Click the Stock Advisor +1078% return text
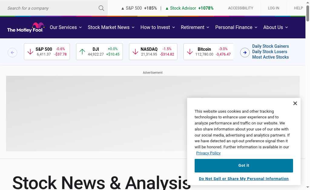 (x=190, y=8)
